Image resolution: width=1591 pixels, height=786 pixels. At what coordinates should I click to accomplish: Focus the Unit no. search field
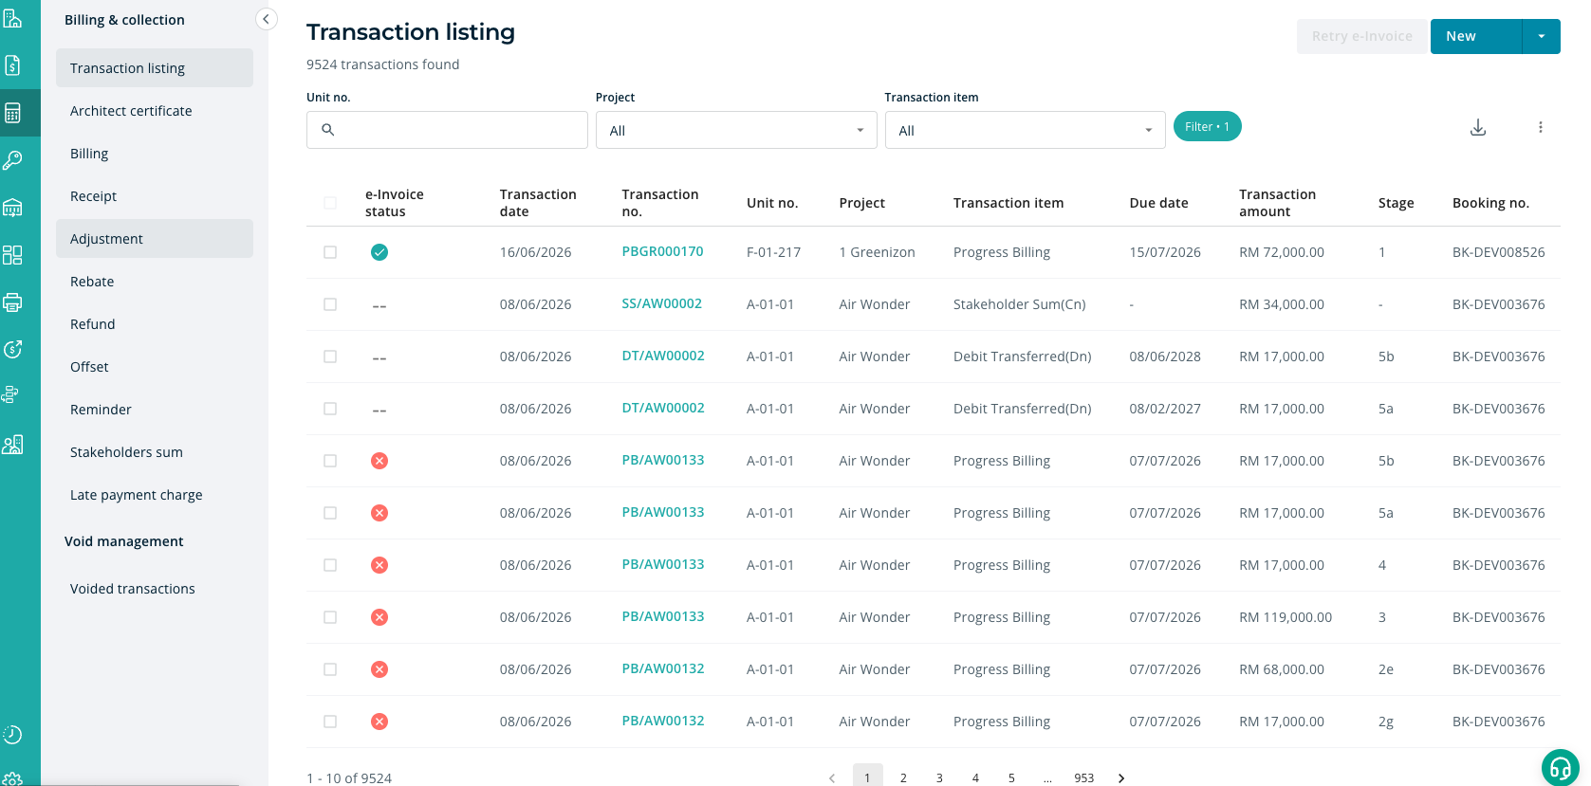tap(447, 130)
